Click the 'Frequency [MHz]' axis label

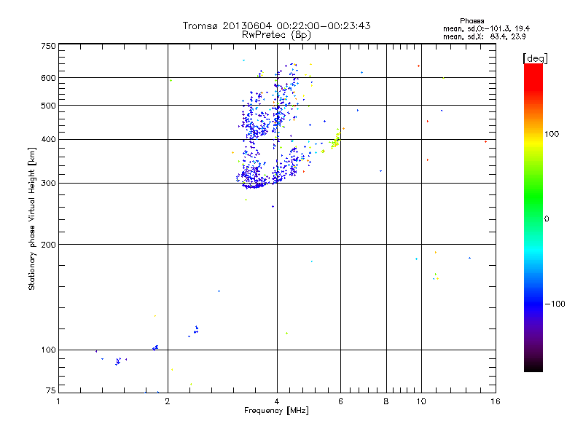tap(276, 411)
